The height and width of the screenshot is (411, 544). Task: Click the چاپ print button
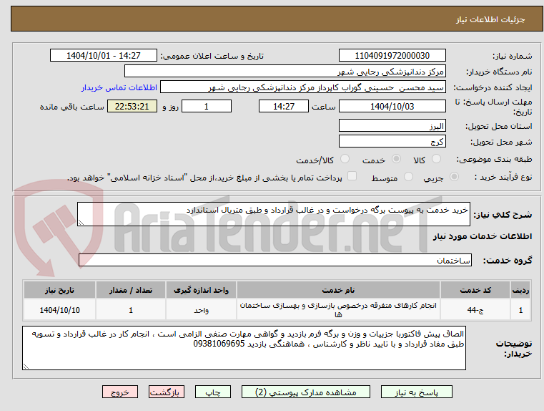point(213,392)
